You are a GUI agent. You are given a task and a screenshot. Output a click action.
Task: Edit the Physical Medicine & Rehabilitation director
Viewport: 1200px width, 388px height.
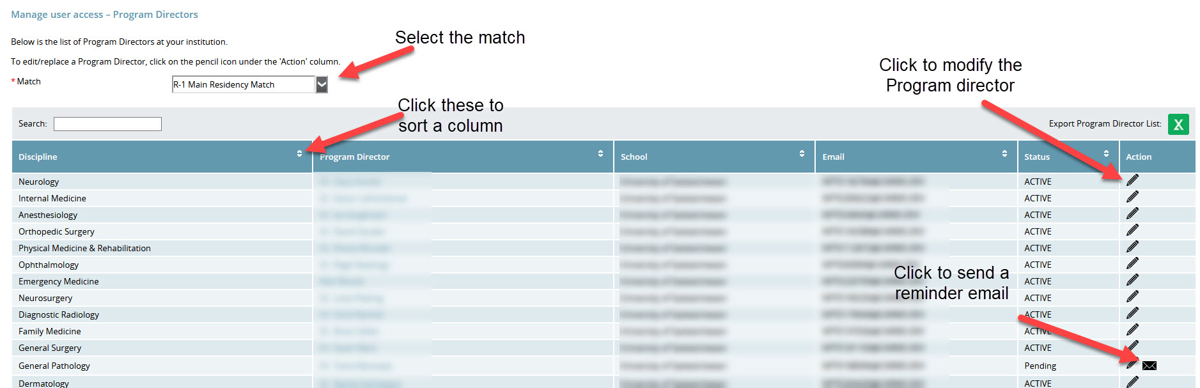click(1132, 247)
